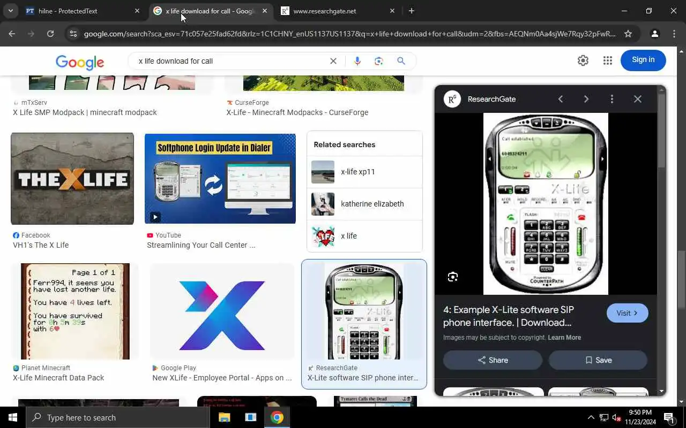Click the Sign in button
686x428 pixels.
click(x=643, y=60)
